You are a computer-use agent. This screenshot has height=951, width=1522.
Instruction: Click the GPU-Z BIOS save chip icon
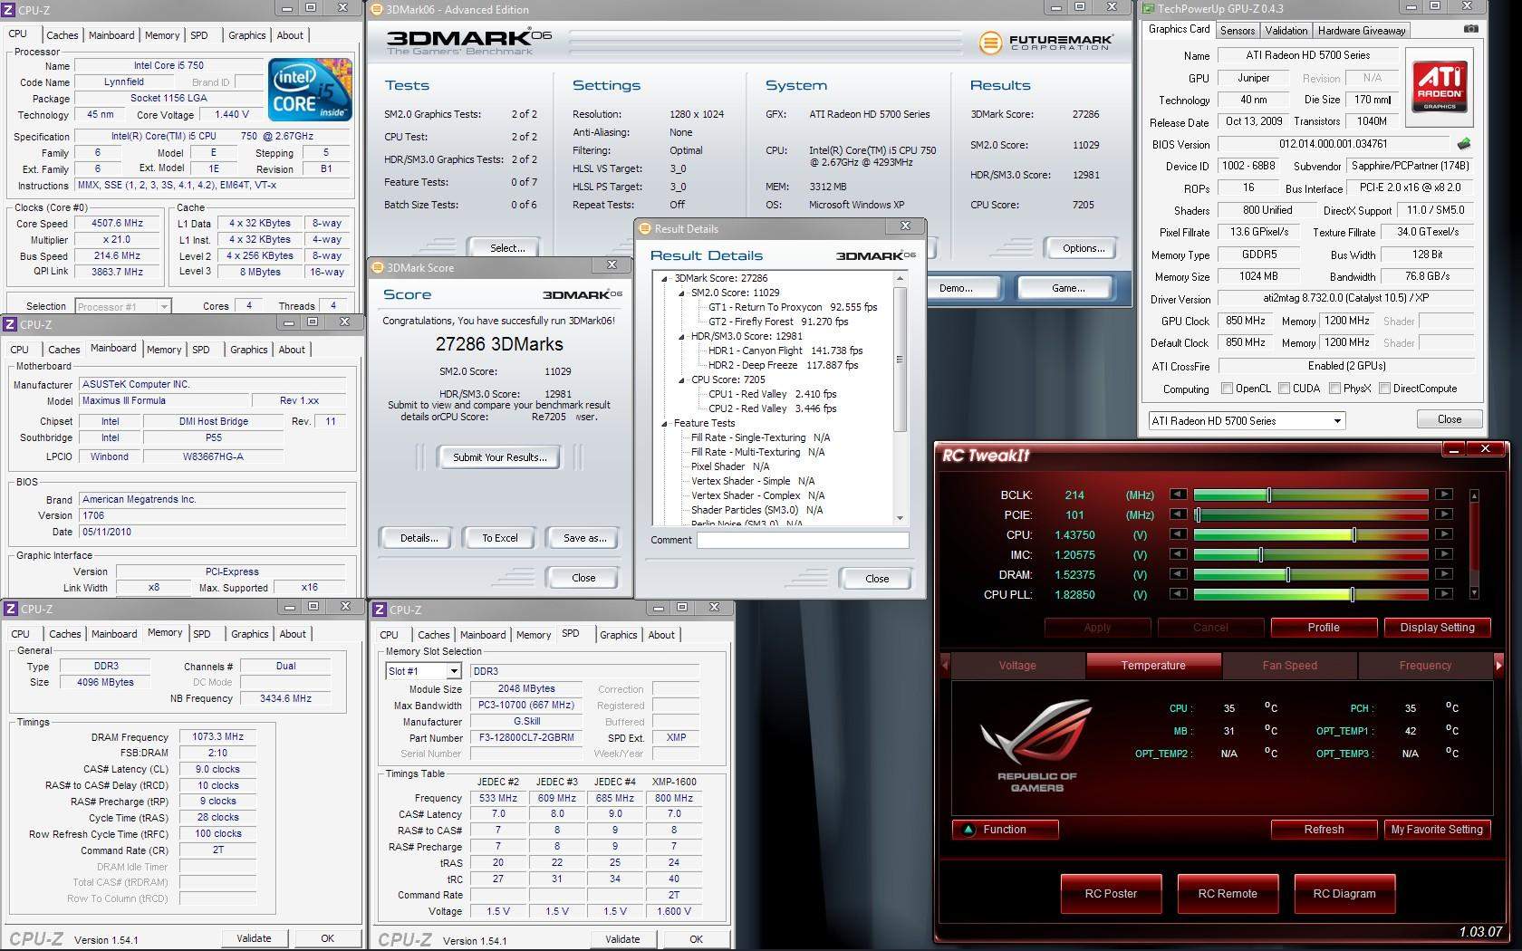tap(1463, 144)
